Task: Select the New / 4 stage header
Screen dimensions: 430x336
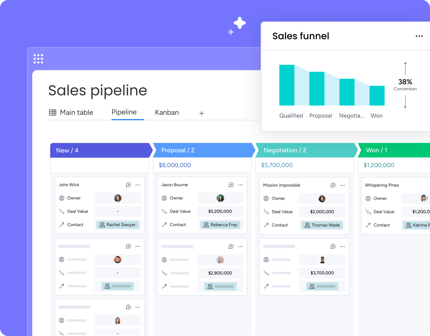Action: point(101,150)
